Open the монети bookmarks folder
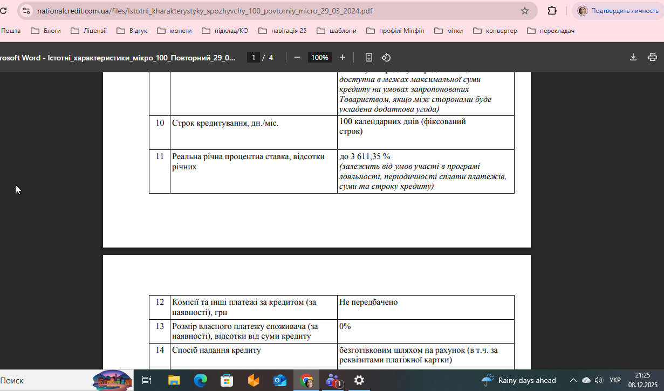The height and width of the screenshot is (391, 664). 174,31
